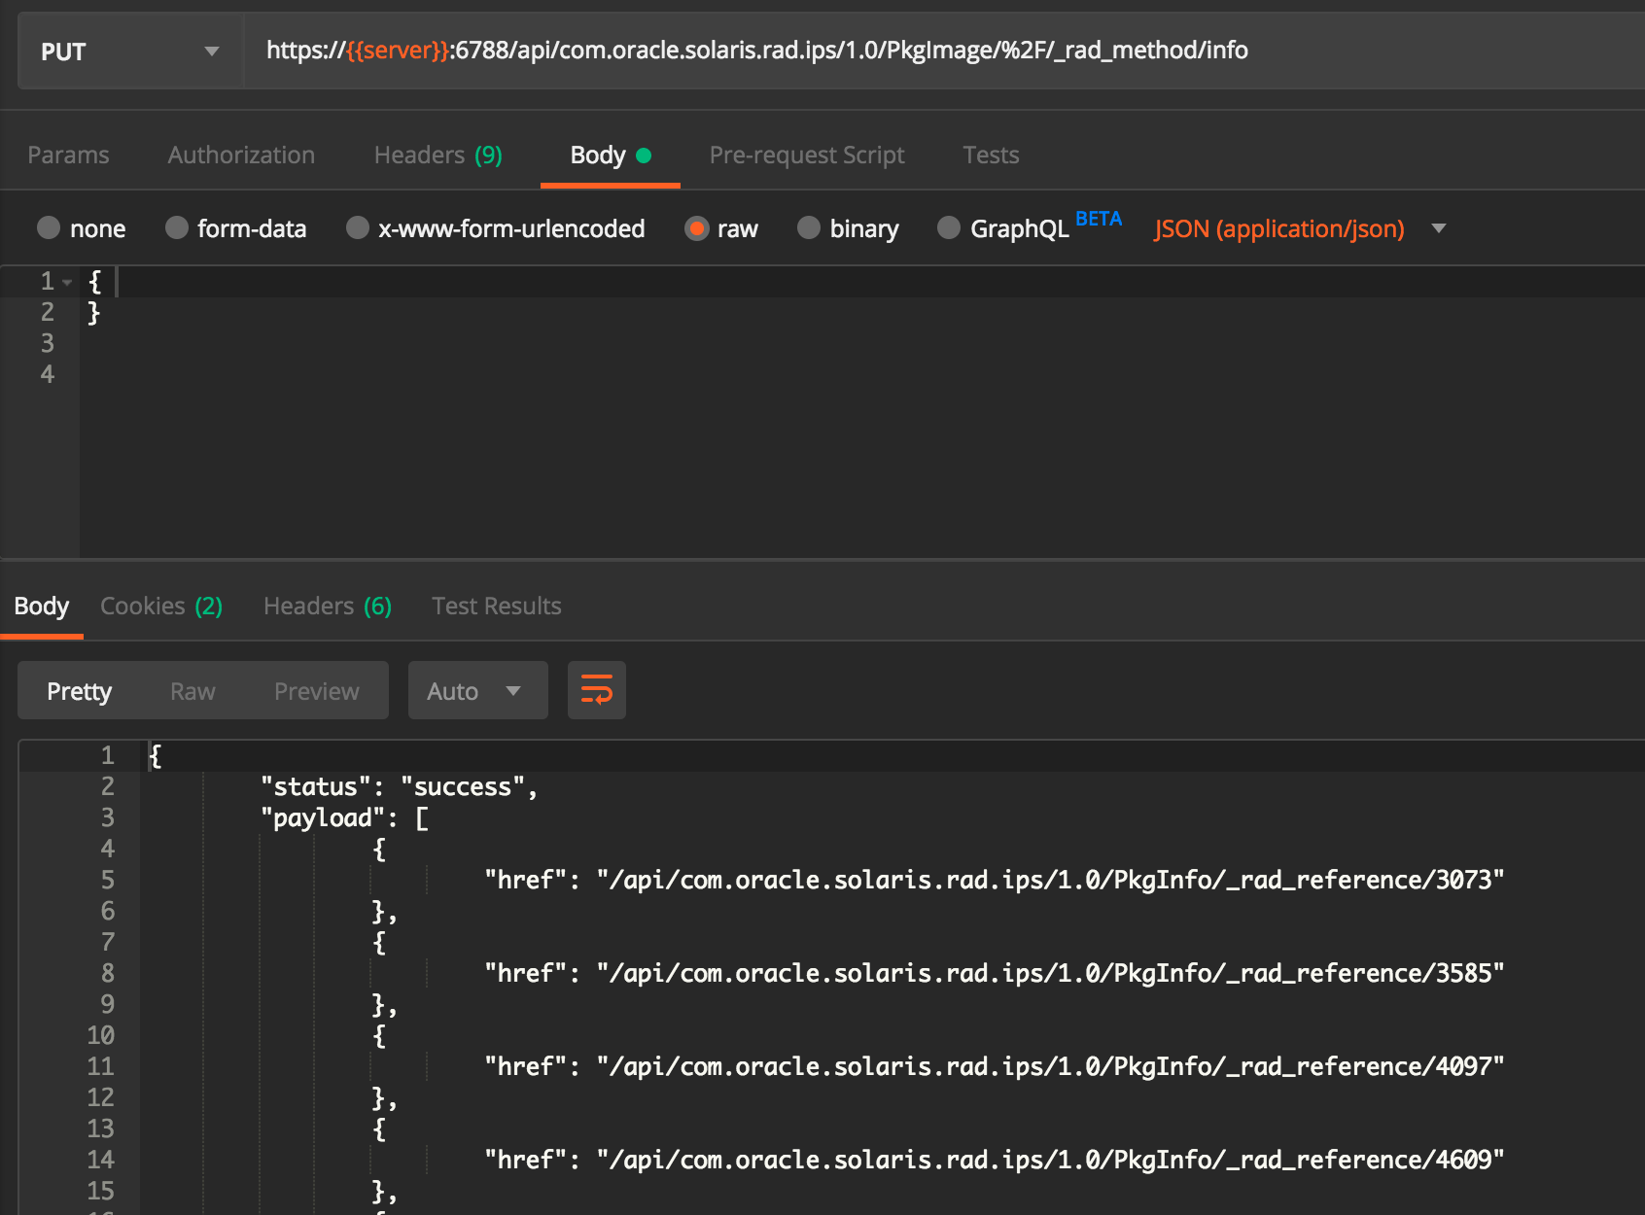Select x-www-form-urlencoded body option
Screen dimensions: 1645x1215
pyautogui.click(x=358, y=228)
